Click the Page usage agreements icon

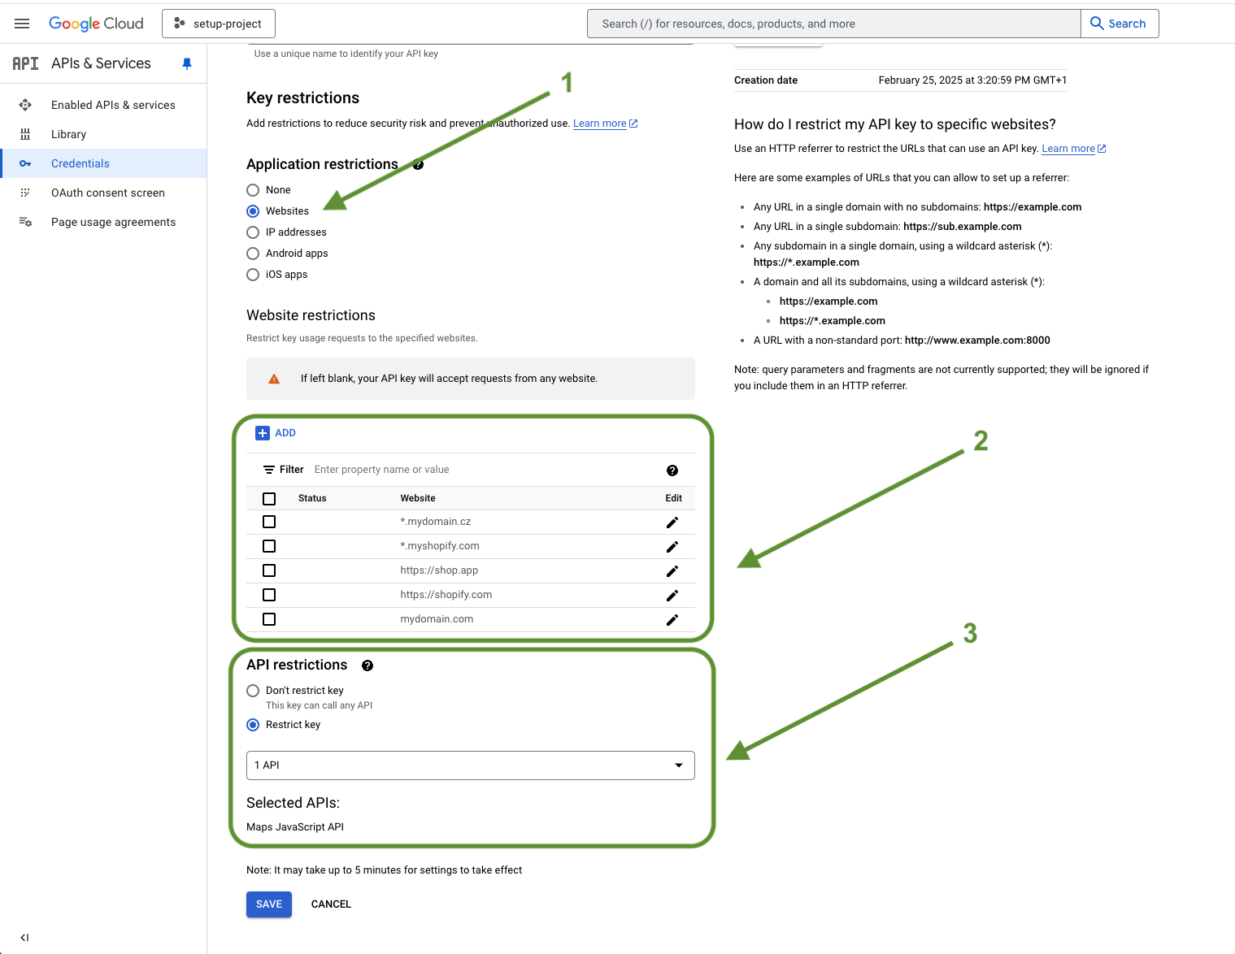pyautogui.click(x=25, y=222)
